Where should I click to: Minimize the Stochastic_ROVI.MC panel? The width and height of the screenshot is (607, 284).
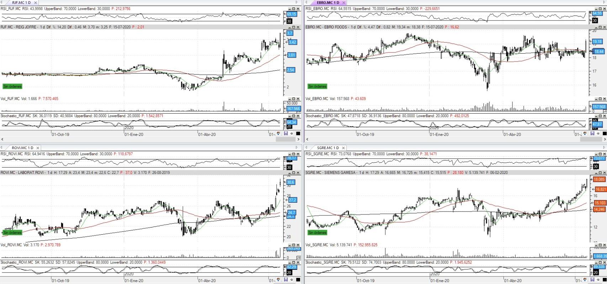coord(290,262)
